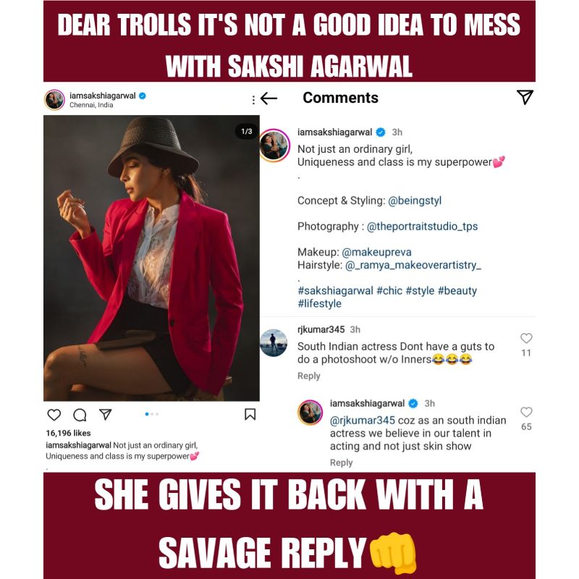Go back using the Comments arrow
The image size is (579, 579).
point(269,98)
